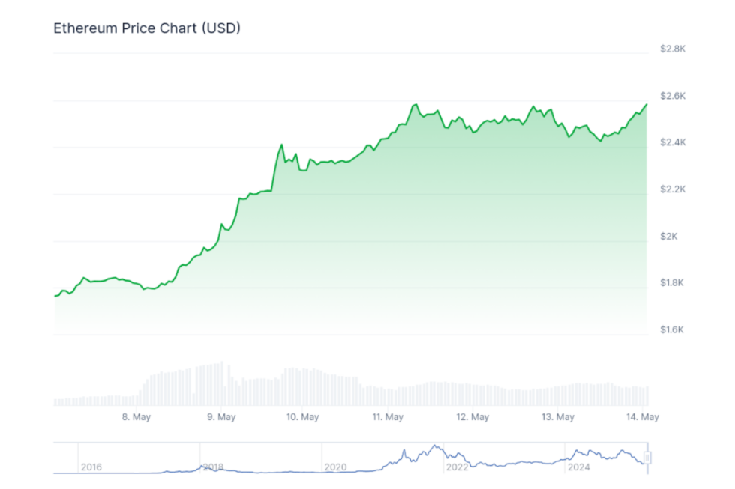Click the 13. May date axis label

tap(557, 417)
